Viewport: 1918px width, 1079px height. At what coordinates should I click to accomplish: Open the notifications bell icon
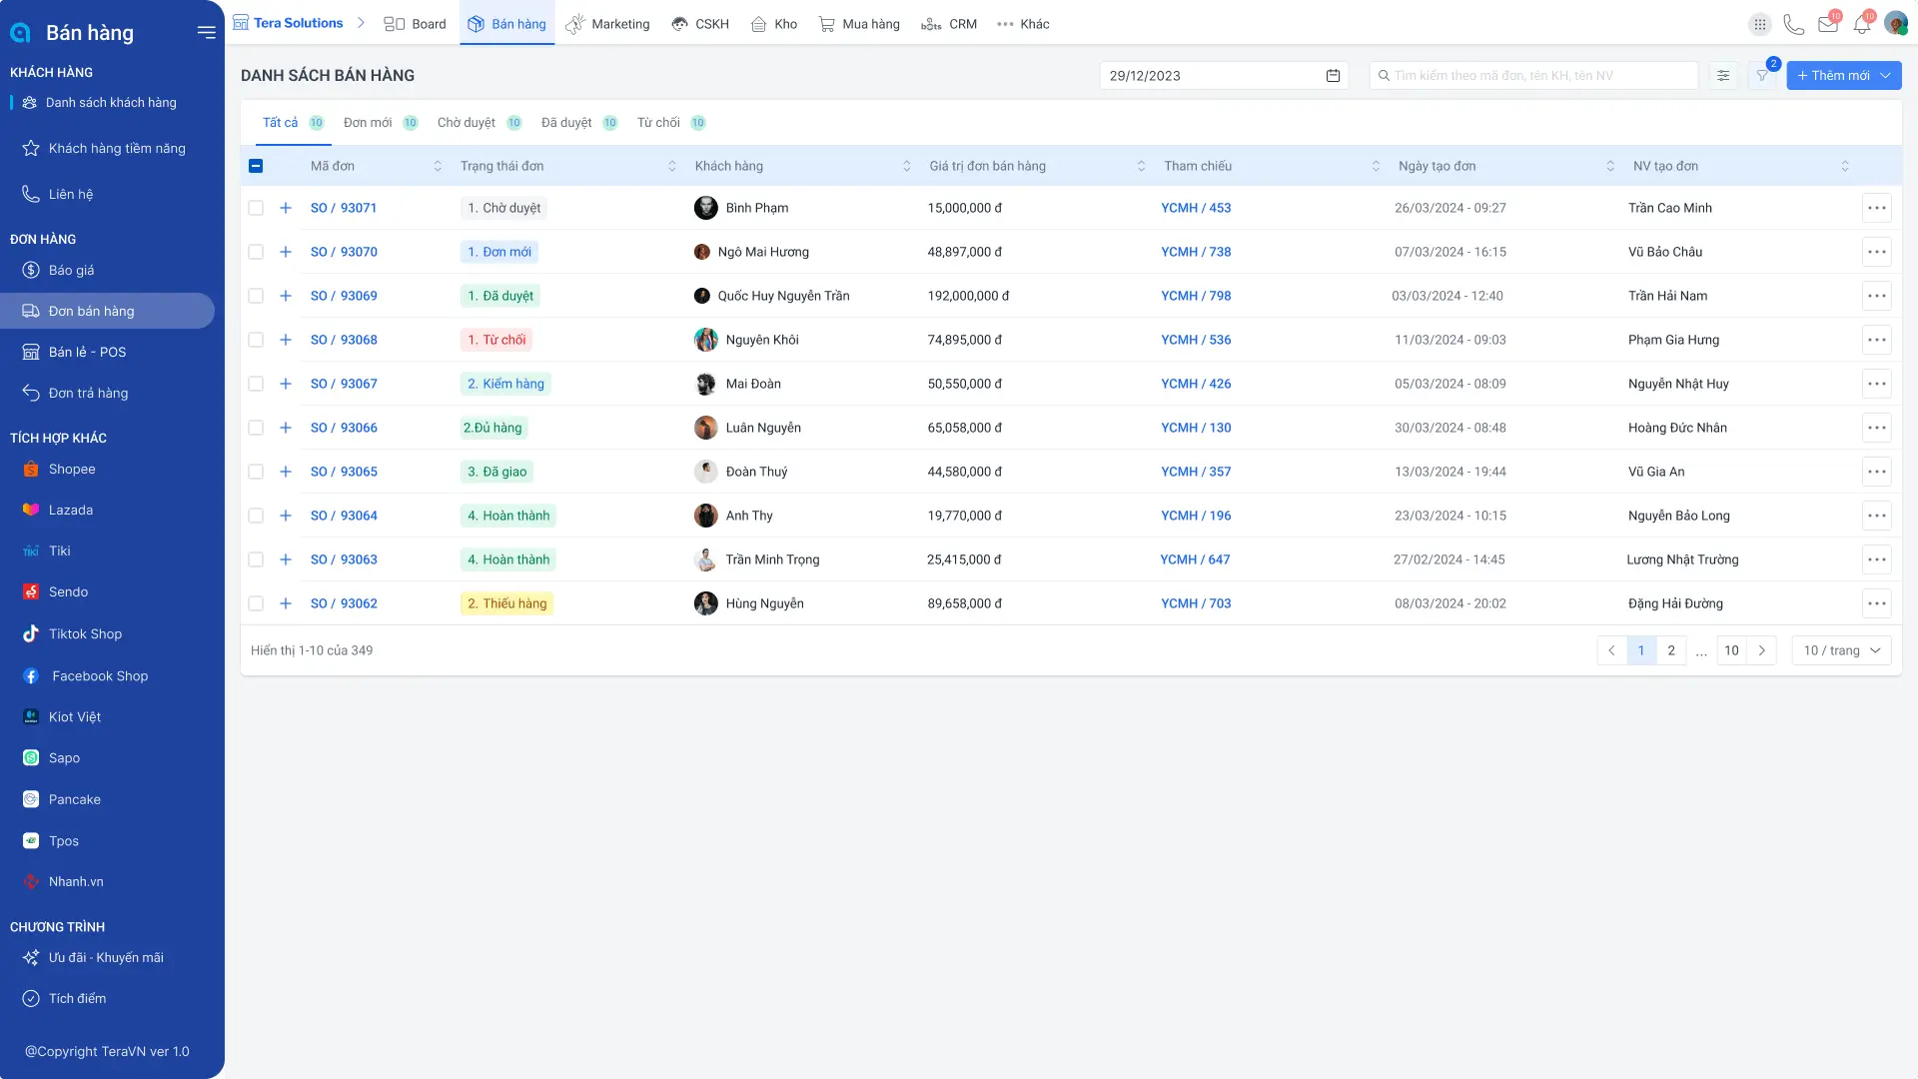coord(1862,24)
